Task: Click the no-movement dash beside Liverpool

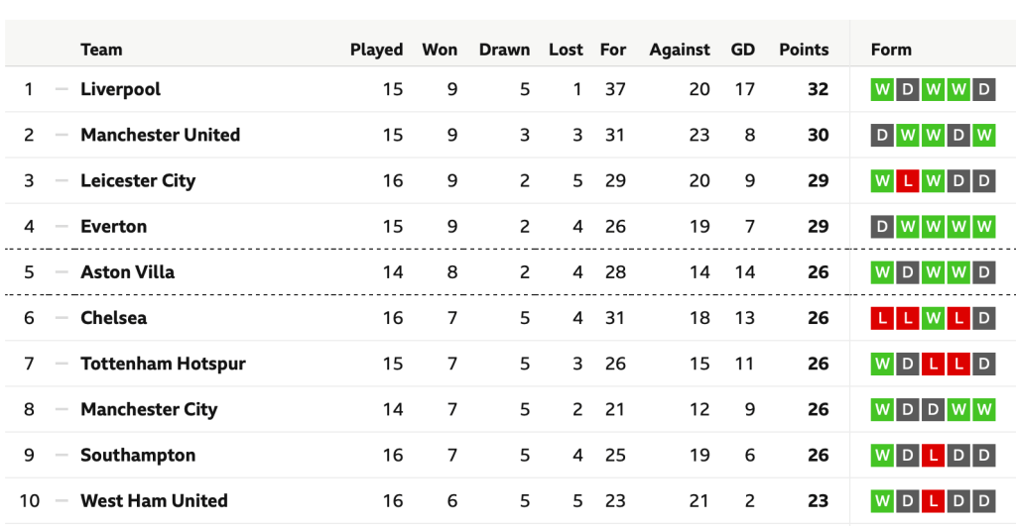Action: pos(62,89)
